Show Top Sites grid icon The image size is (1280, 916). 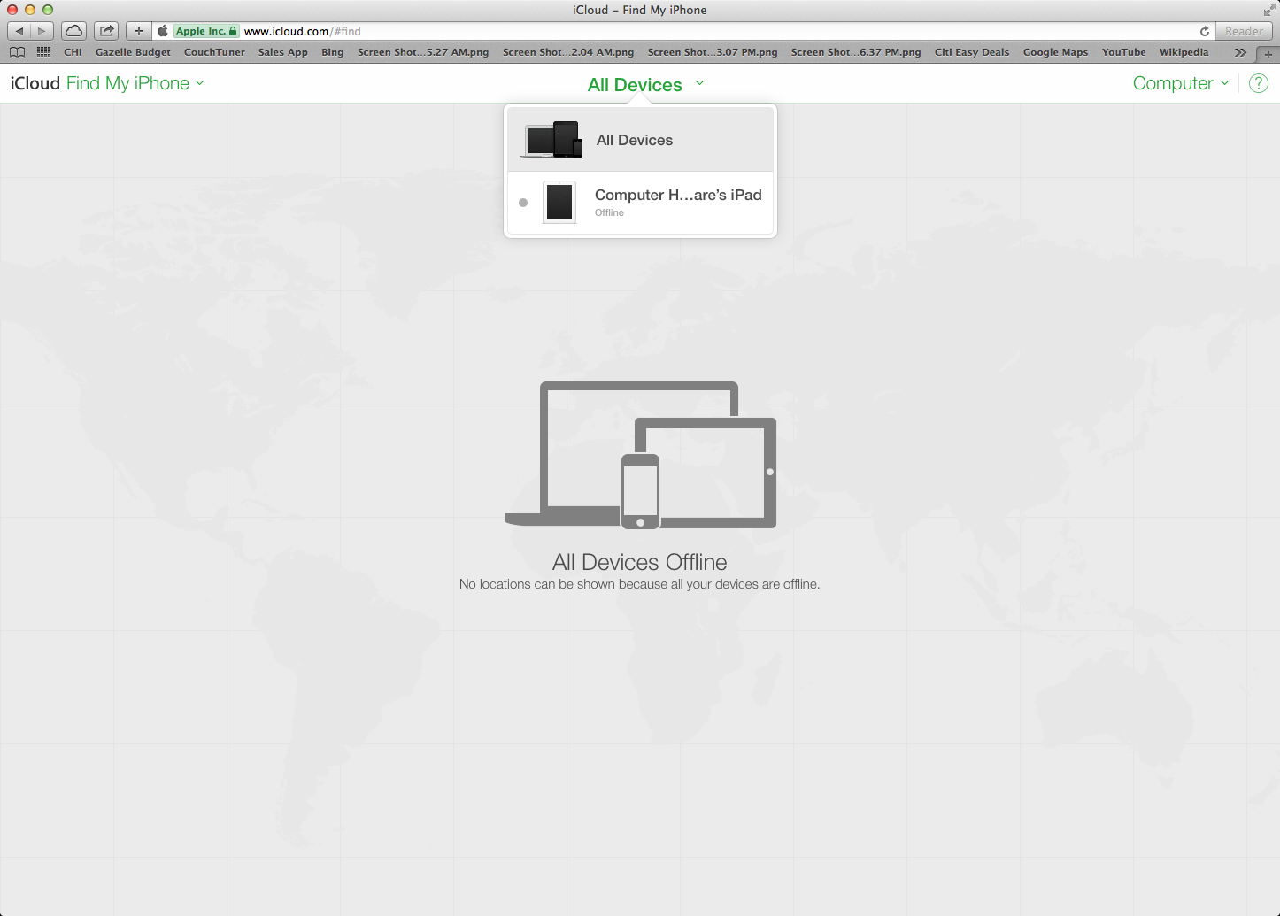pos(43,52)
